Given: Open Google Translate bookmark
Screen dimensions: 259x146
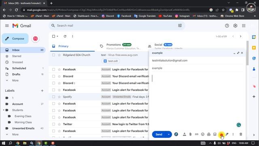Looking at the screenshot, I should pos(145,16).
